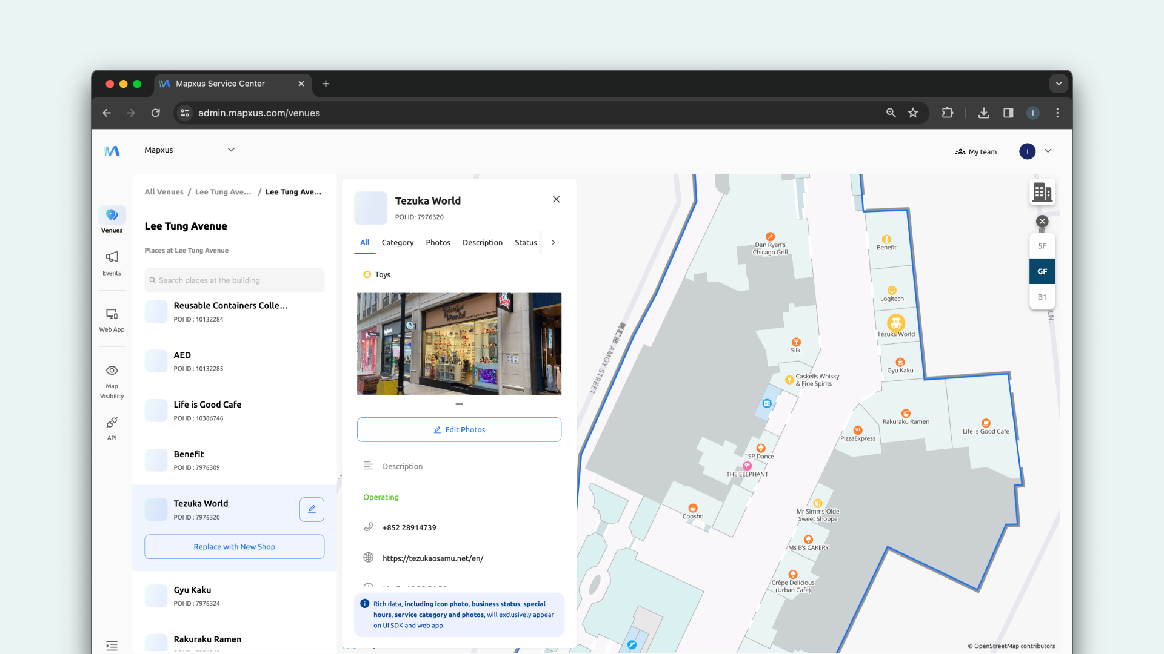Select AED place in list
Image resolution: width=1164 pixels, height=654 pixels.
click(235, 361)
